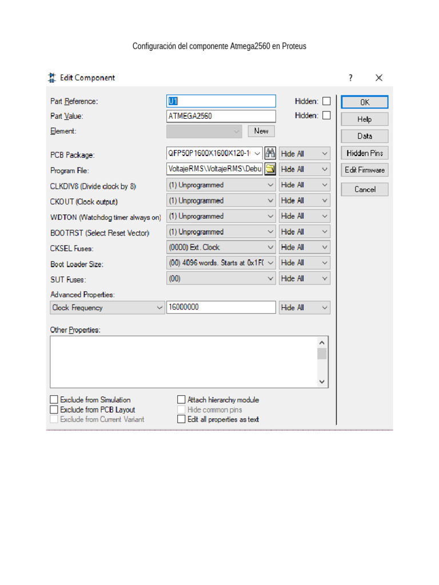Click the Help button

pyautogui.click(x=365, y=119)
